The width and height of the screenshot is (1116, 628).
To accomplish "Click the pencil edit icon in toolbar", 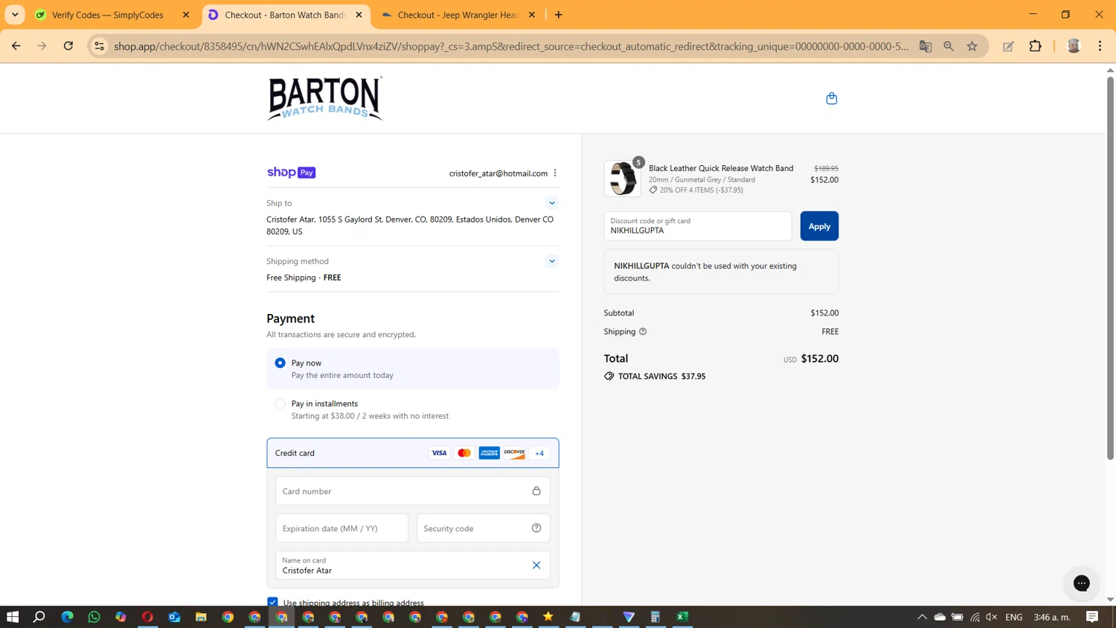I will [1008, 46].
